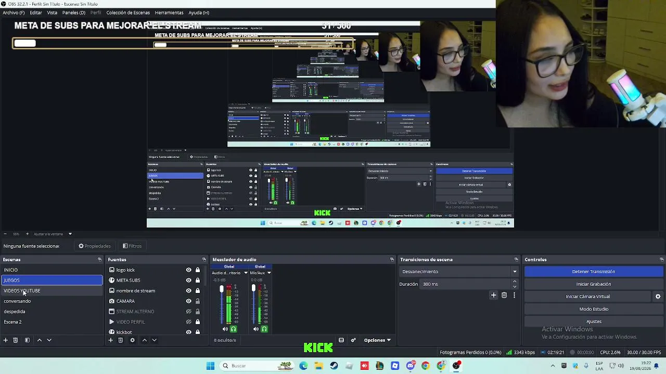Add a new scene with the plus icon

tap(6, 340)
